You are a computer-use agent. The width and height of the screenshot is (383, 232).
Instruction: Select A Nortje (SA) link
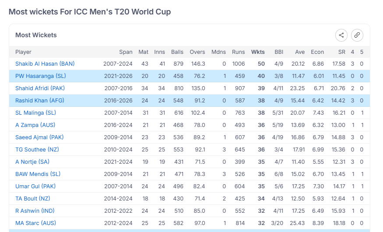click(x=33, y=162)
